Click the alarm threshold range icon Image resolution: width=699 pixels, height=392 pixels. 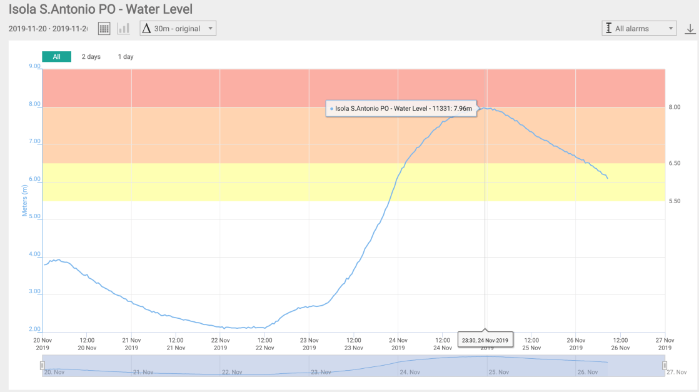(608, 29)
